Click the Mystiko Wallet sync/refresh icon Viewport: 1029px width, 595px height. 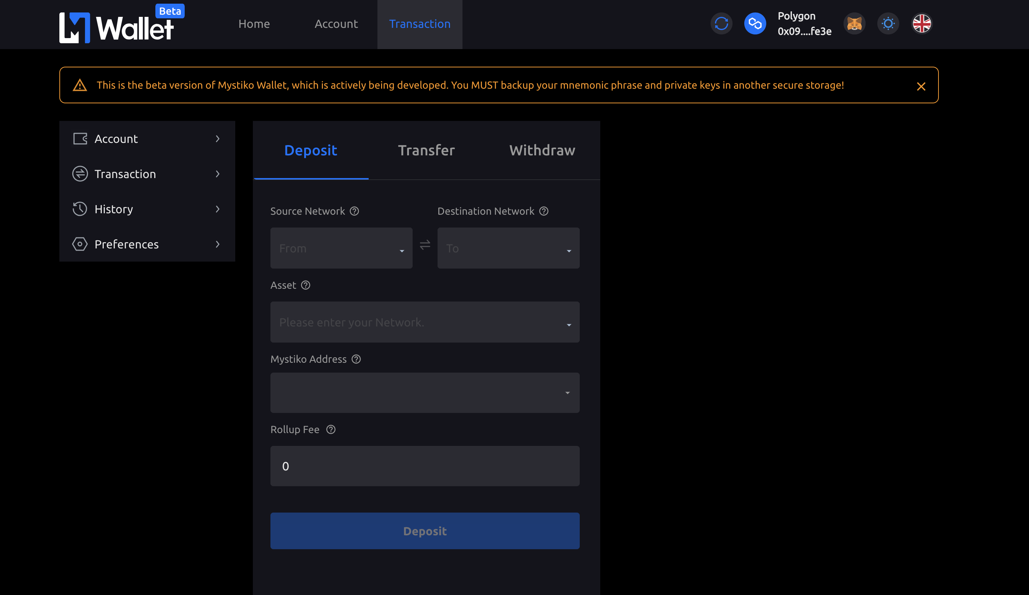[722, 23]
